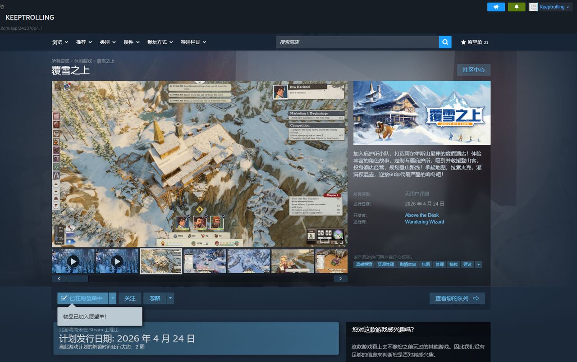Expand the 忽略 dropdown arrow

(x=170, y=298)
